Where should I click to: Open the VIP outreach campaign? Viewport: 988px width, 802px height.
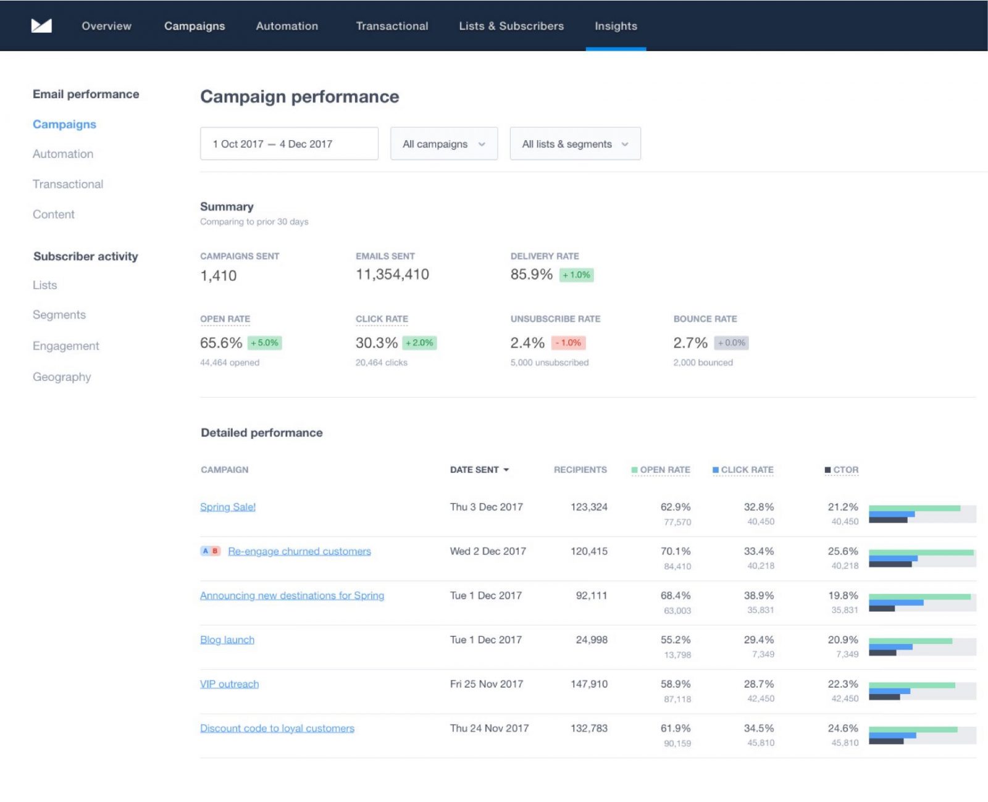(229, 683)
